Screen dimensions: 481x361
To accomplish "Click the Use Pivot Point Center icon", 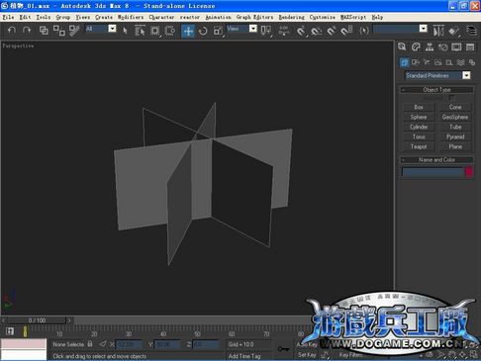I will pos(265,31).
